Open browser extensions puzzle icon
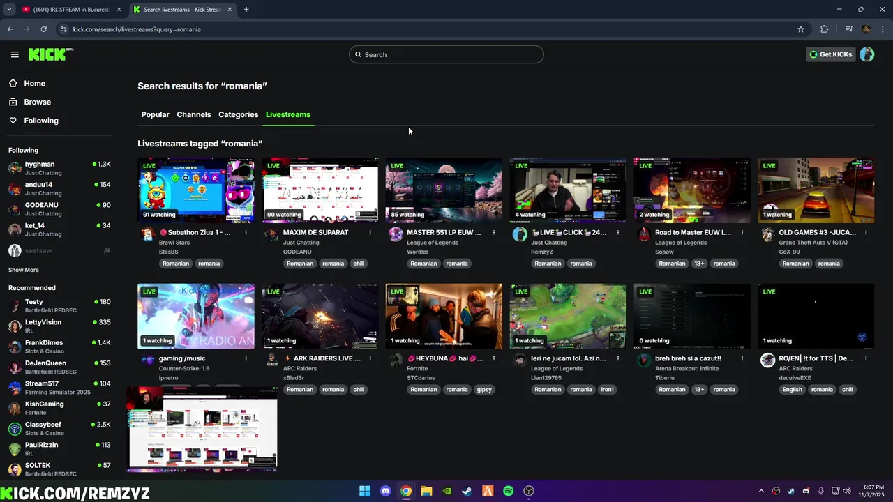 825,29
